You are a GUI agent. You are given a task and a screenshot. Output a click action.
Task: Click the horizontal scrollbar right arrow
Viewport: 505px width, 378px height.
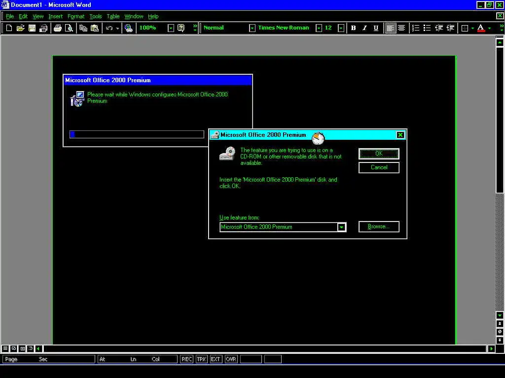492,348
